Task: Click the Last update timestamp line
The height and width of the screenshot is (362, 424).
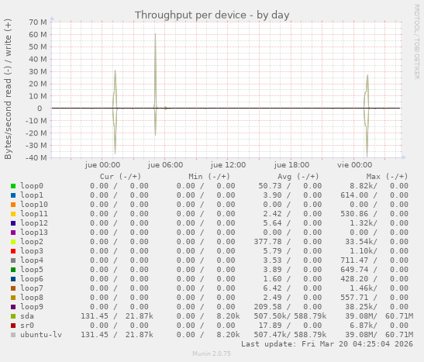Action: click(327, 344)
